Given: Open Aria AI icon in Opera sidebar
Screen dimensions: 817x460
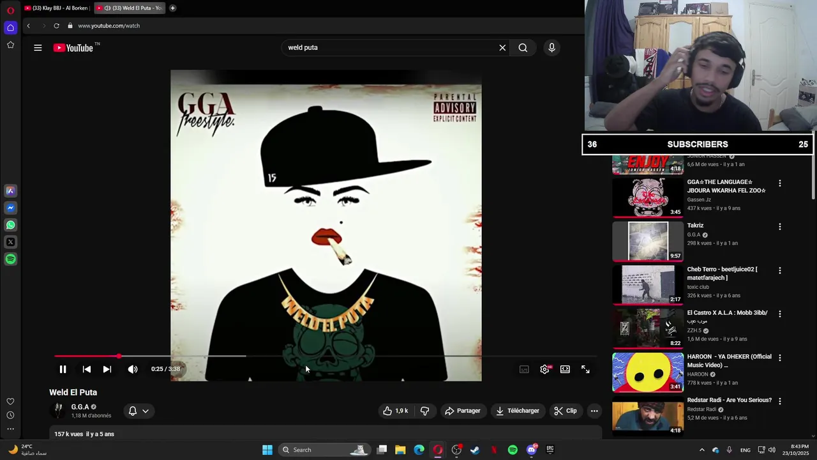Looking at the screenshot, I should coord(10,190).
